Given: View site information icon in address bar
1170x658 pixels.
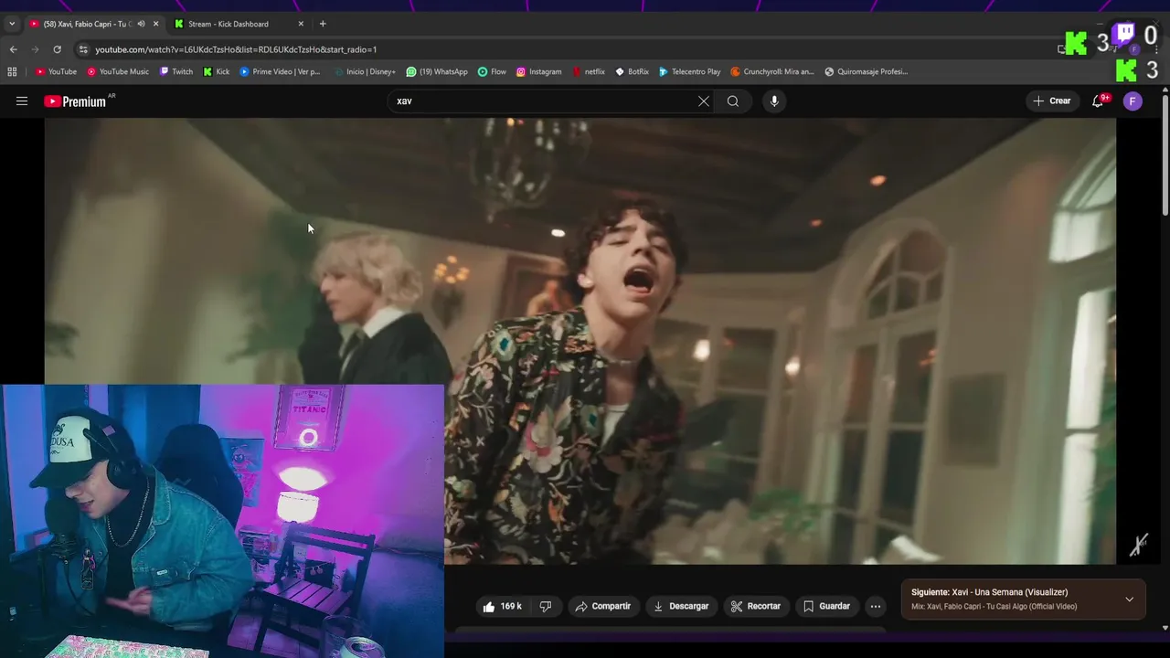Looking at the screenshot, I should coord(83,49).
